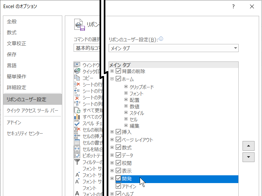Toggle the データ tab checkbox

click(x=118, y=155)
